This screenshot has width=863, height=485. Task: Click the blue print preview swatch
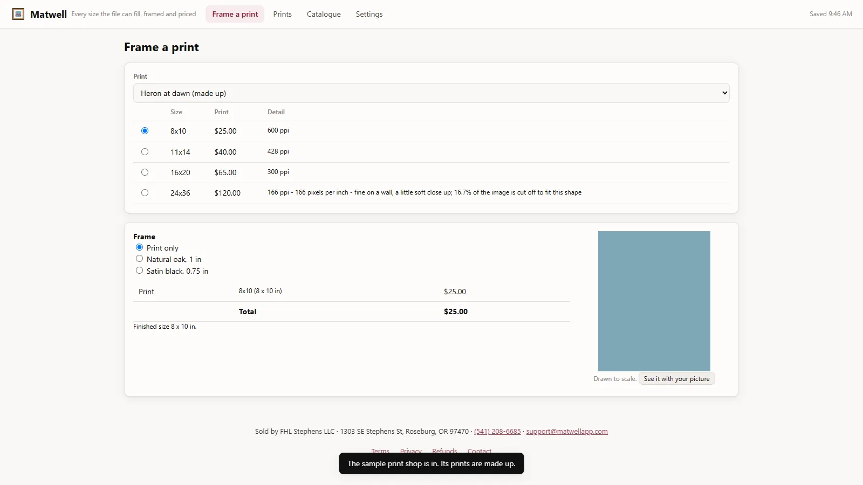(654, 301)
